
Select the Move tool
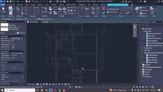(50, 13)
